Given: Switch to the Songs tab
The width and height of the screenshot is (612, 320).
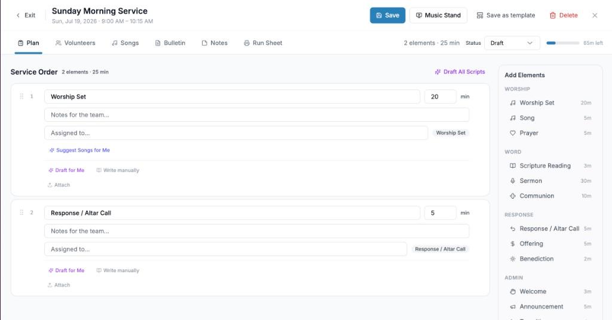Looking at the screenshot, I should pos(126,43).
